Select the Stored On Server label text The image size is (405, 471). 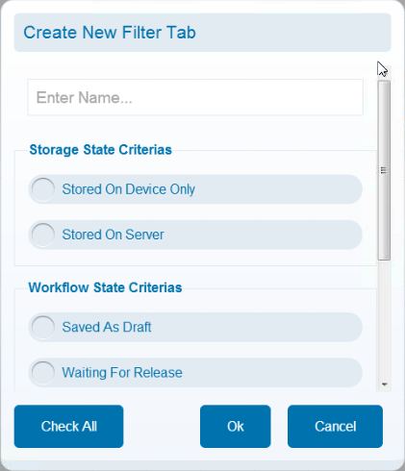[x=113, y=235]
